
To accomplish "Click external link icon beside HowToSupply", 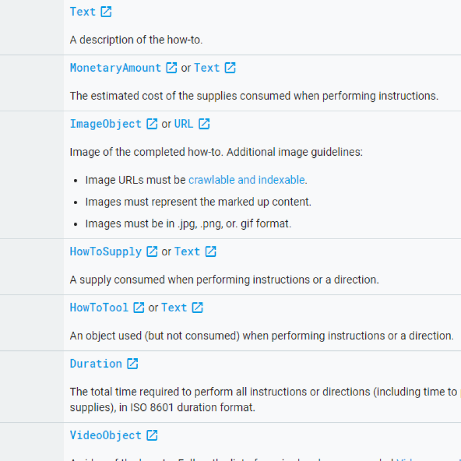I will click(x=152, y=252).
